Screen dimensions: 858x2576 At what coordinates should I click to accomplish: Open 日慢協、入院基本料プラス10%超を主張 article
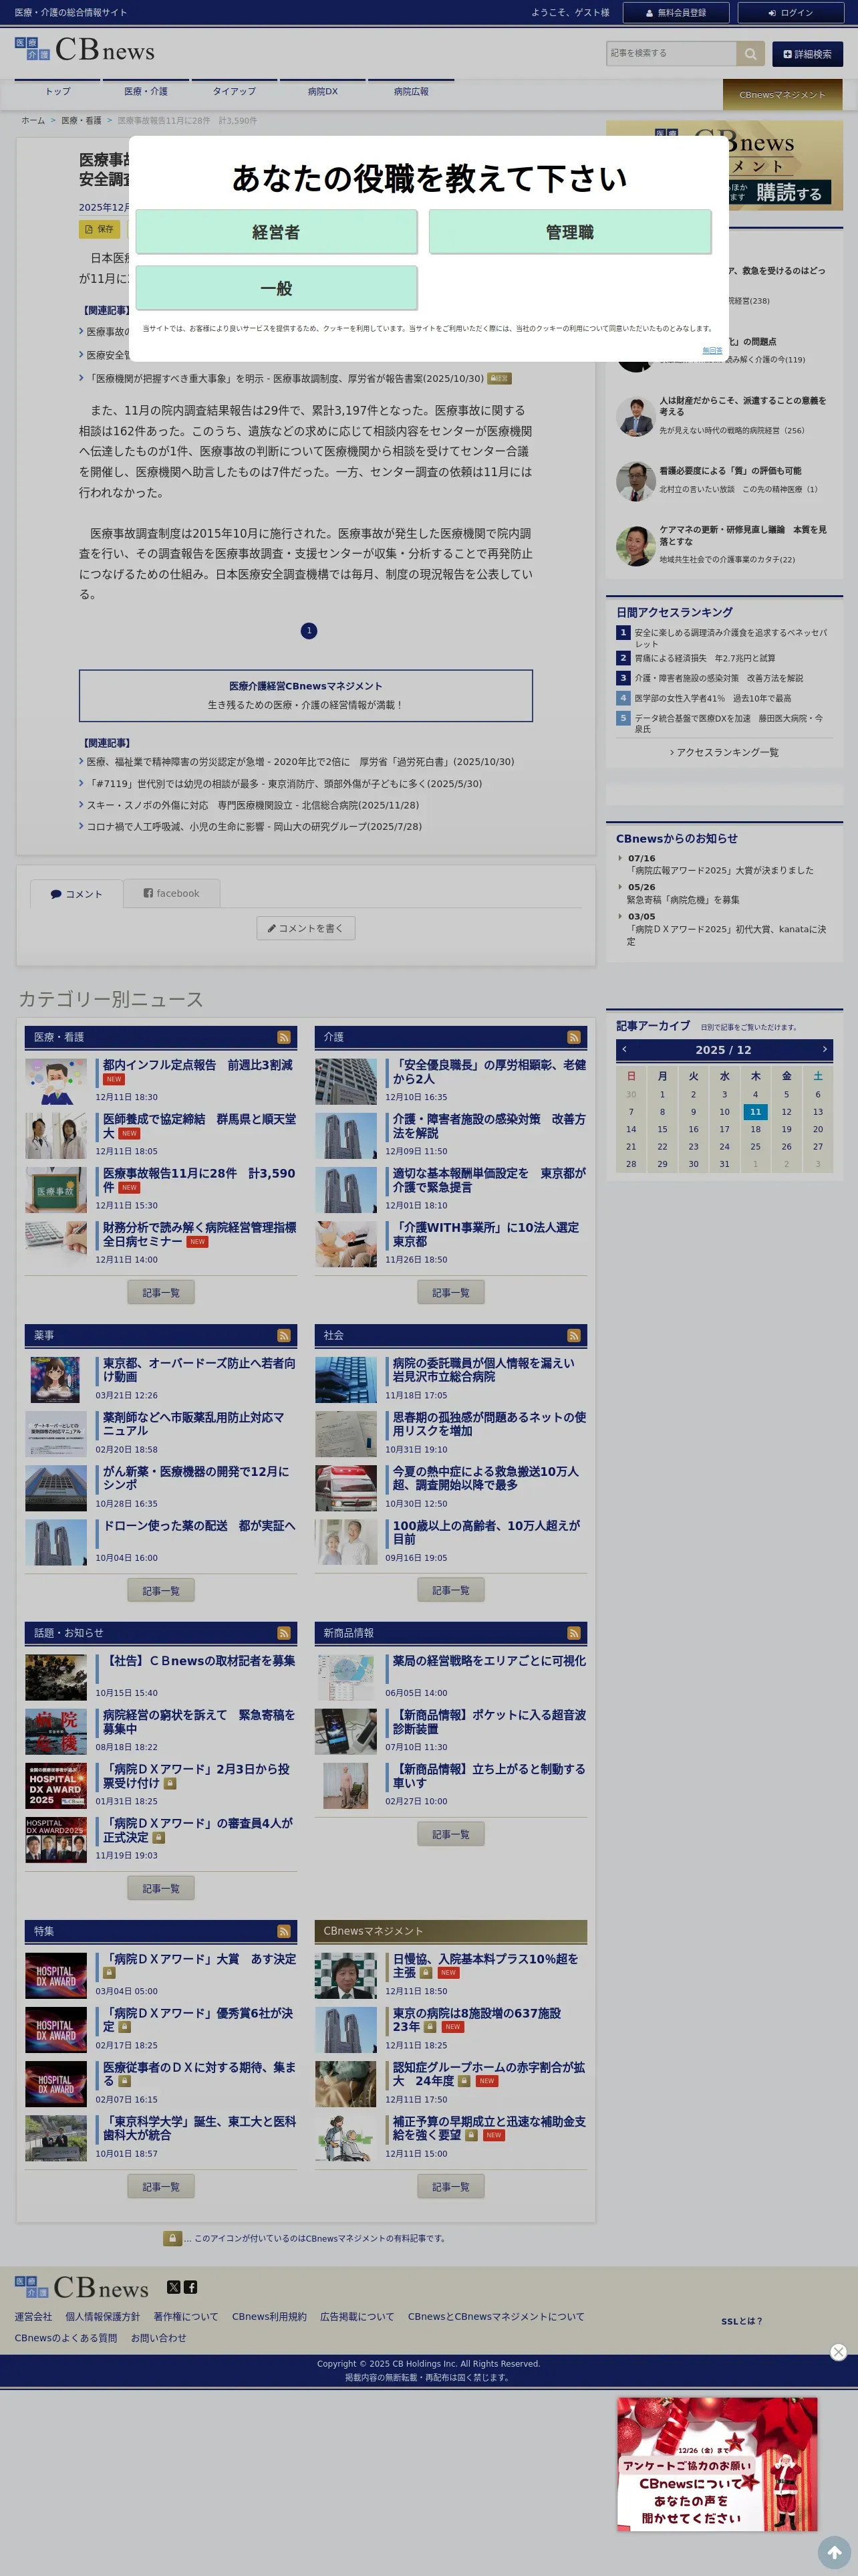click(485, 1966)
